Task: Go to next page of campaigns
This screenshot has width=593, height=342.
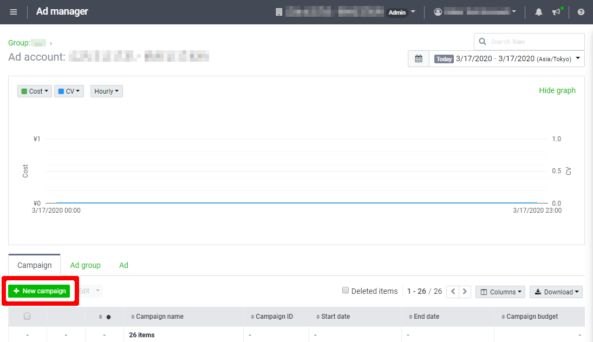Action: pos(465,291)
